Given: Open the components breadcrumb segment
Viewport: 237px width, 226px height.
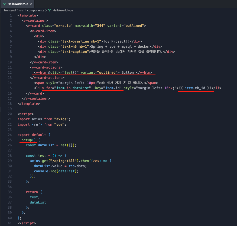Looking at the screenshot, I should pos(35,10).
